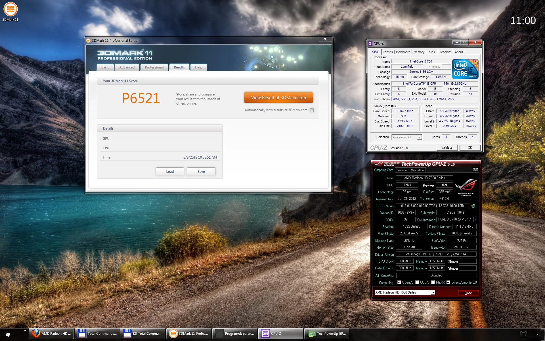
Task: Select the Results tab in 3DMark
Action: coord(179,67)
